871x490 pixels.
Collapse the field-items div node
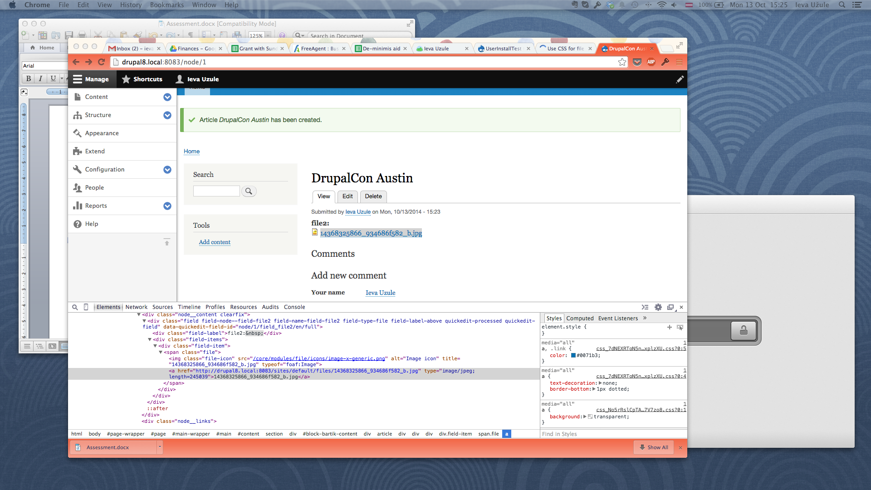(x=150, y=339)
